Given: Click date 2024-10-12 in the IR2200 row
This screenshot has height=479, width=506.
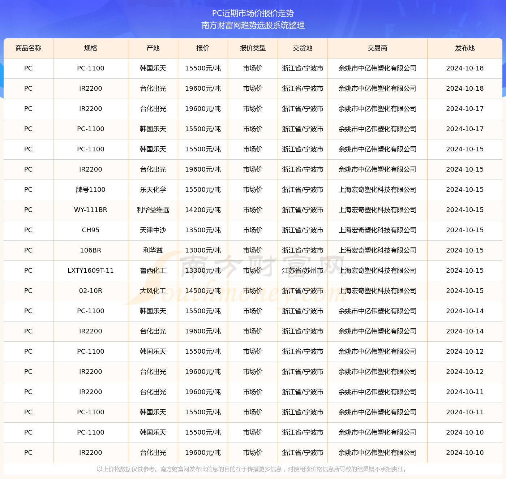Looking at the screenshot, I should coord(465,372).
